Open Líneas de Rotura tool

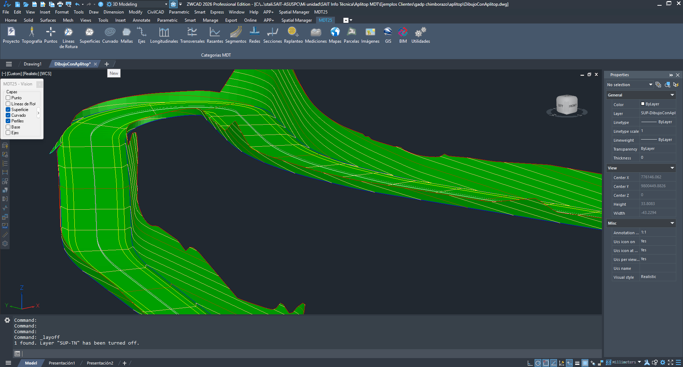(68, 38)
